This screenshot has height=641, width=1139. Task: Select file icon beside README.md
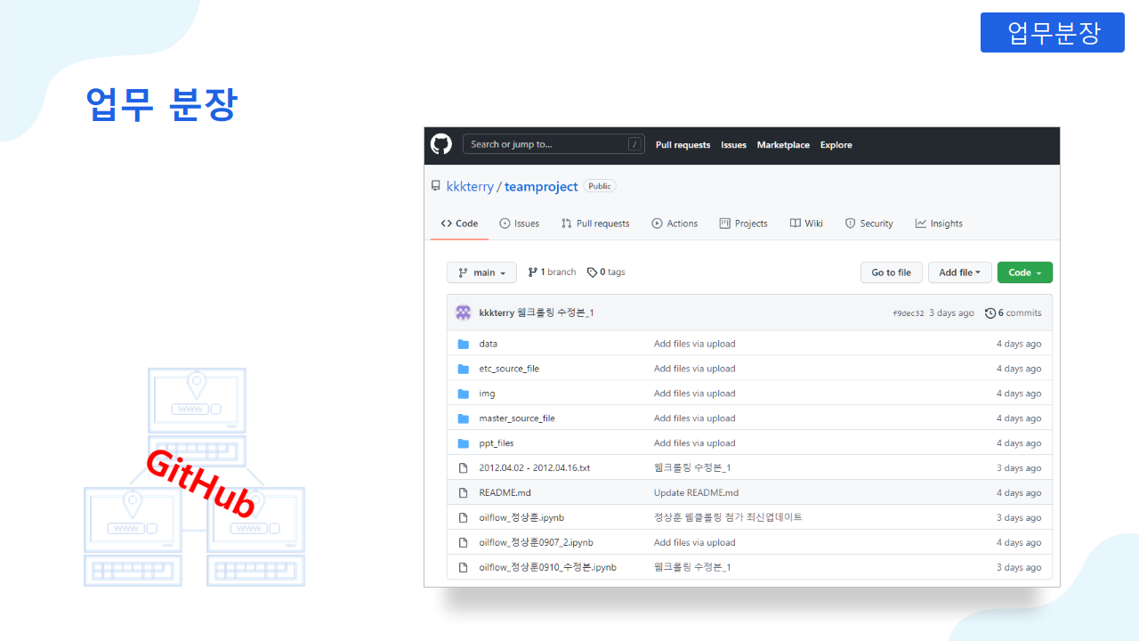[x=463, y=492]
